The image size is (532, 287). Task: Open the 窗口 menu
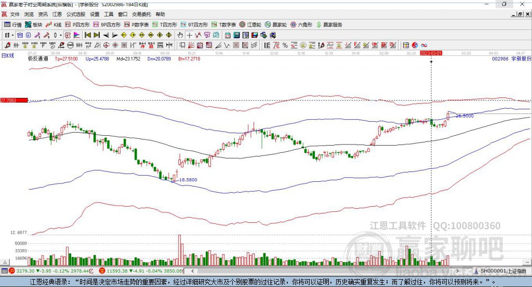(x=123, y=14)
